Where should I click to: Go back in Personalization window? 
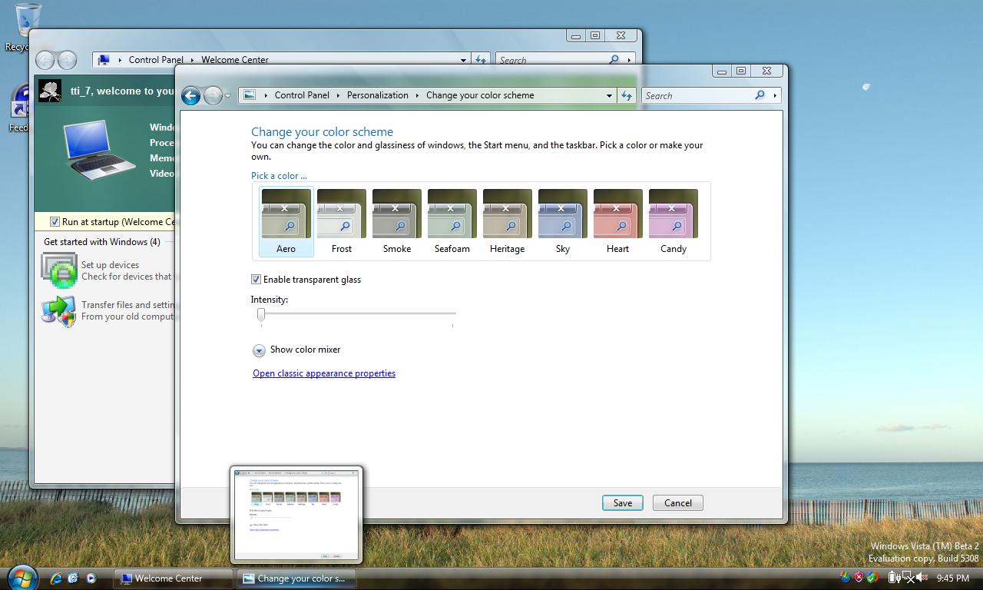click(190, 95)
